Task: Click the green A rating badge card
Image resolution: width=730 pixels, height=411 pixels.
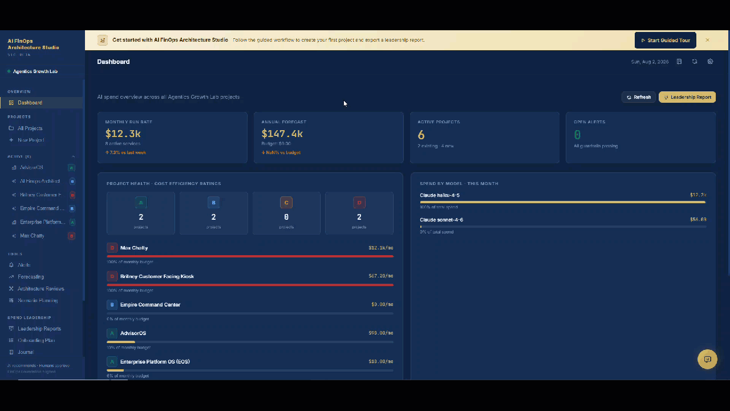Action: click(x=141, y=213)
